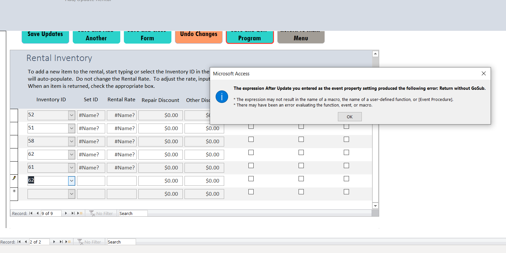
Task: Click the Rental Rate #Name? field in row 52
Action: coord(122,115)
